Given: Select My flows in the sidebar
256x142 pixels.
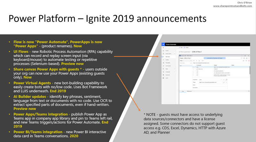Looking at the screenshot, I should (x=168, y=57).
